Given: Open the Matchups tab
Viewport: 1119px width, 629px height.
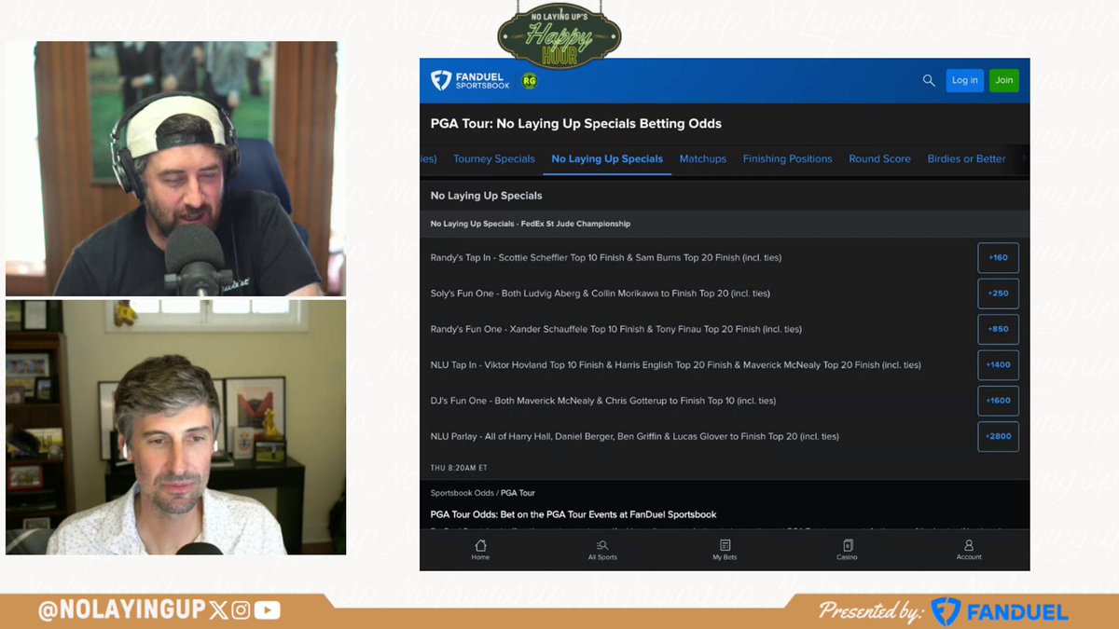Looking at the screenshot, I should (703, 159).
